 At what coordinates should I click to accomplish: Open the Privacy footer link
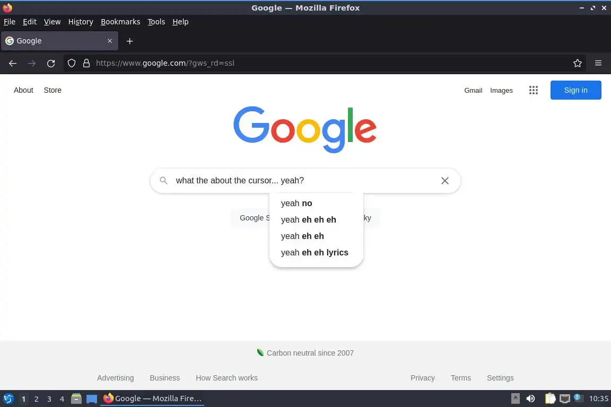tap(422, 378)
